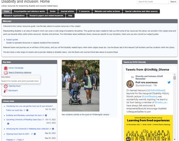The width and height of the screenshot is (179, 141).
Task: Click the ALT badge on the tweet image
Action: click(x=128, y=139)
